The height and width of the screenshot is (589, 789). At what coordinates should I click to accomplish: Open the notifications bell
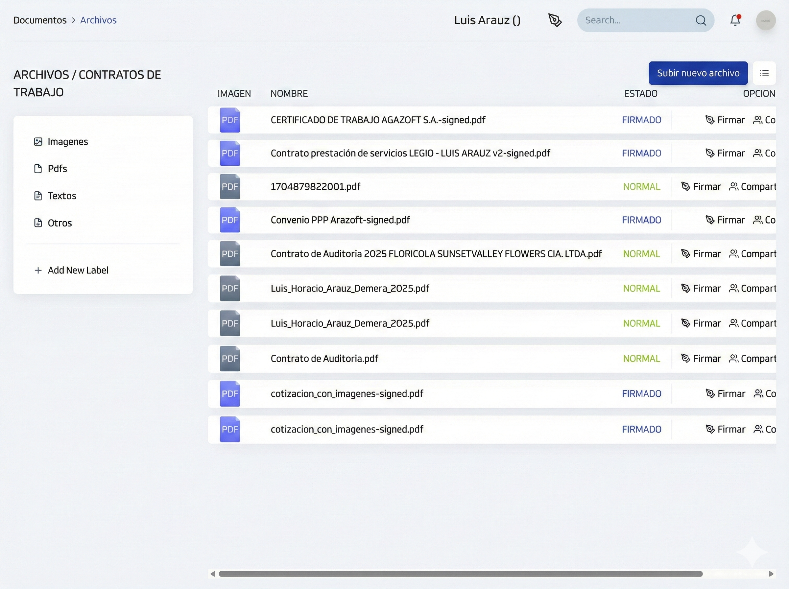point(735,20)
